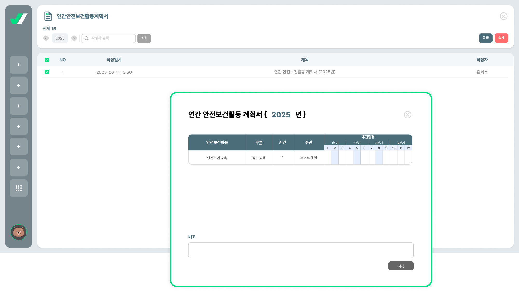Go to the previous year with the left chevron
Screen dimensions: 519x292
pyautogui.click(x=46, y=38)
